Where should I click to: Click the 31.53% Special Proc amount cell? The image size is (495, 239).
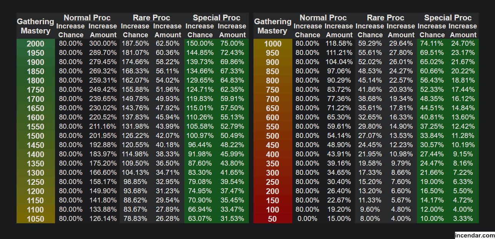point(232,219)
